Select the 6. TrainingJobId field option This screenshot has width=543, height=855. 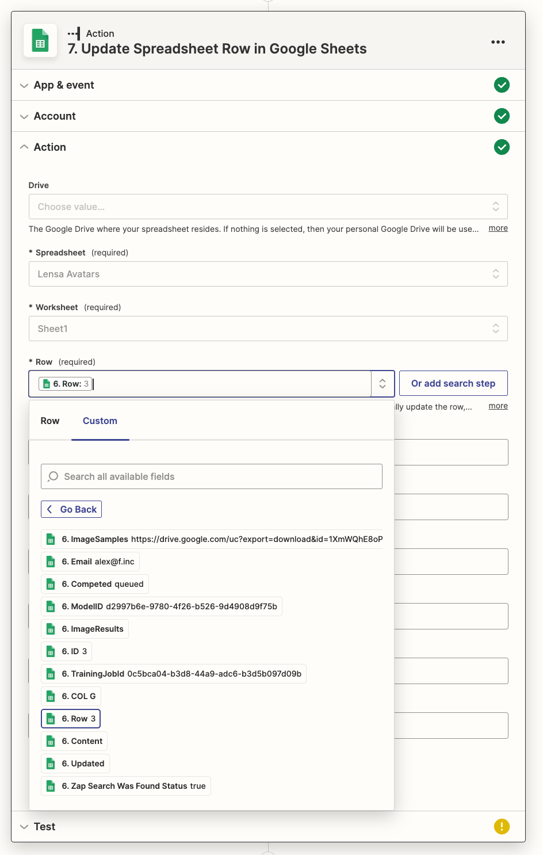(174, 674)
